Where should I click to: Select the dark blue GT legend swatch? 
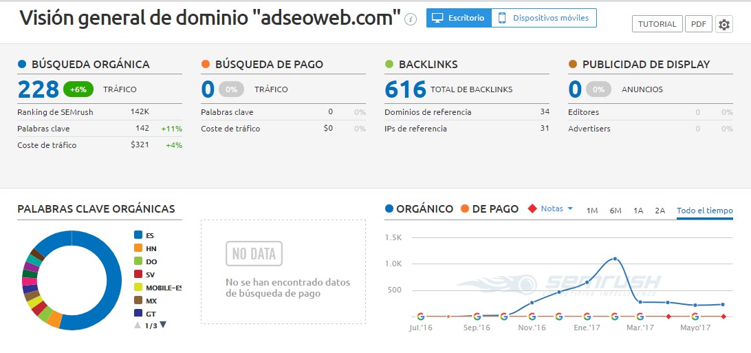point(138,313)
